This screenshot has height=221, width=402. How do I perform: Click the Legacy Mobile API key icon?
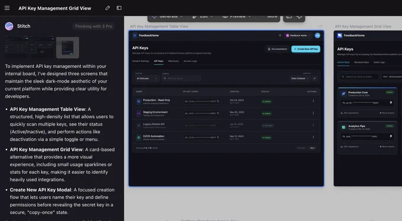click(139, 125)
